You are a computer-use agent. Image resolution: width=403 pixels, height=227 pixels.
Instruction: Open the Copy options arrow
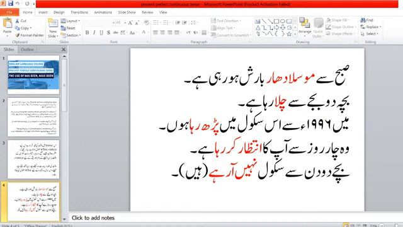(x=31, y=28)
